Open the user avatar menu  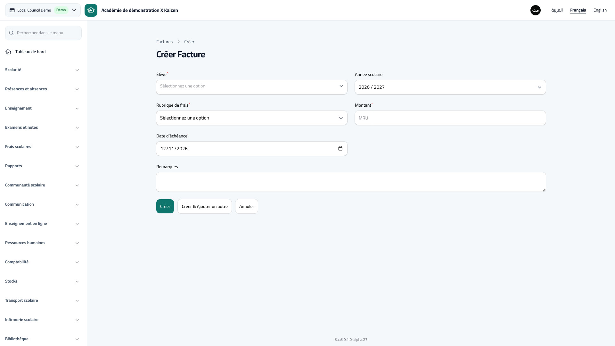pyautogui.click(x=536, y=10)
